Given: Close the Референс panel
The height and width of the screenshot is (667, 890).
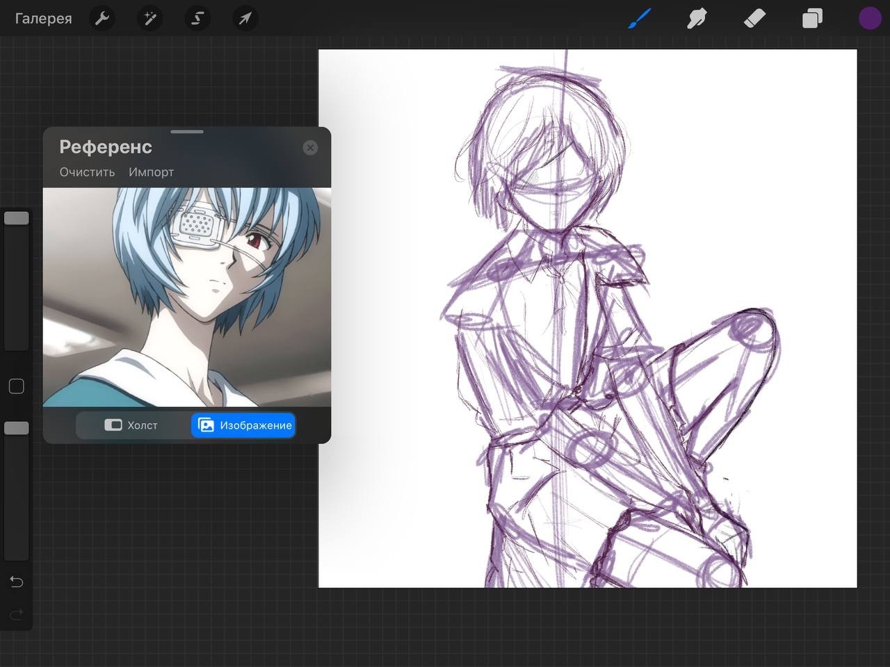Looking at the screenshot, I should coord(310,147).
